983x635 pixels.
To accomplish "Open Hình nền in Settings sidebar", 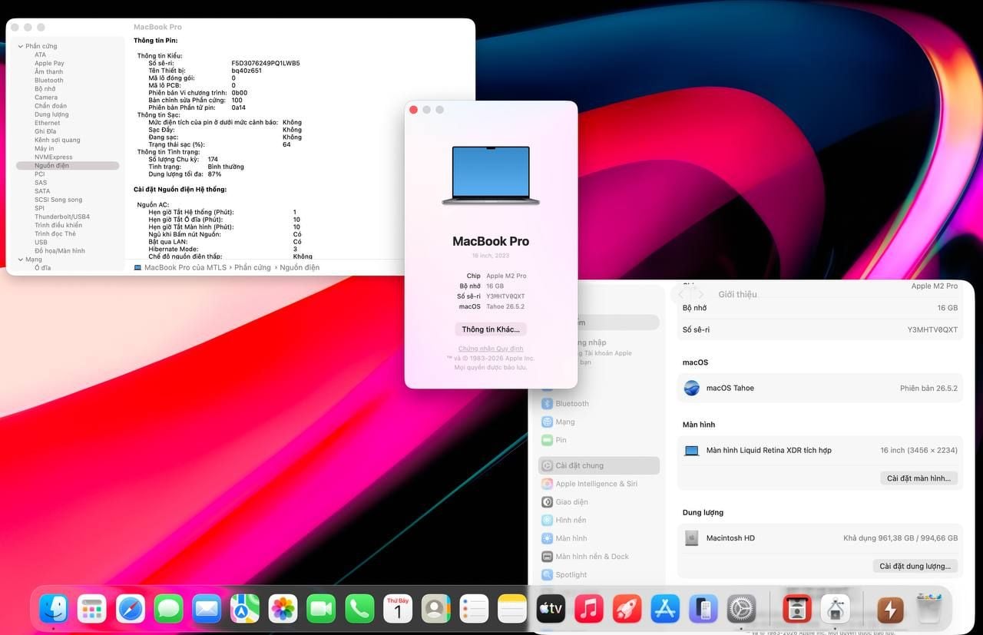I will [599, 520].
